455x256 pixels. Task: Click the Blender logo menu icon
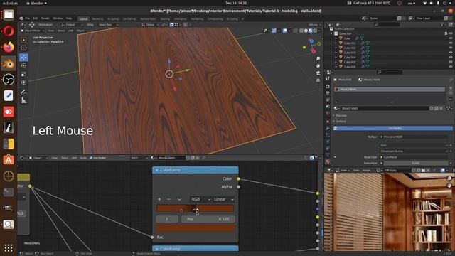[x=21, y=18]
